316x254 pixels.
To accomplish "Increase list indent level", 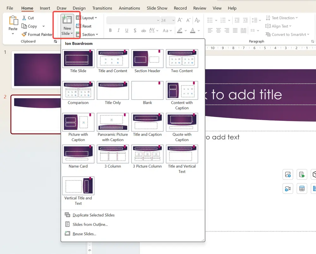I will click(x=245, y=20).
